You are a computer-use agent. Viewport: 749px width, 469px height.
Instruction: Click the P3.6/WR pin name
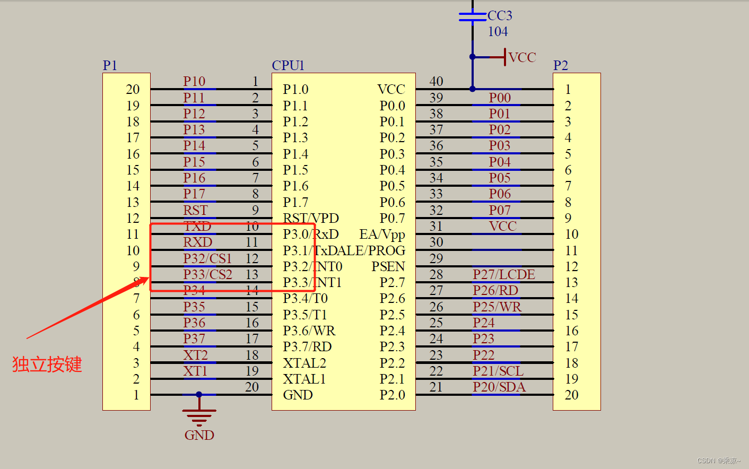(309, 331)
